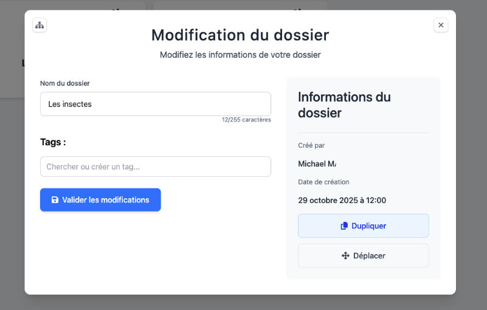The width and height of the screenshot is (487, 310).
Task: Click the subtitle under the dialog title
Action: [x=240, y=55]
